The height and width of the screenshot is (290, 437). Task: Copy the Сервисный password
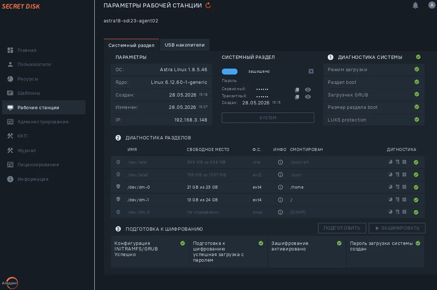click(297, 90)
